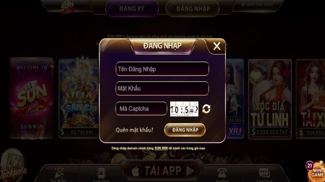Focus the Mã Captcha input field

(x=141, y=108)
